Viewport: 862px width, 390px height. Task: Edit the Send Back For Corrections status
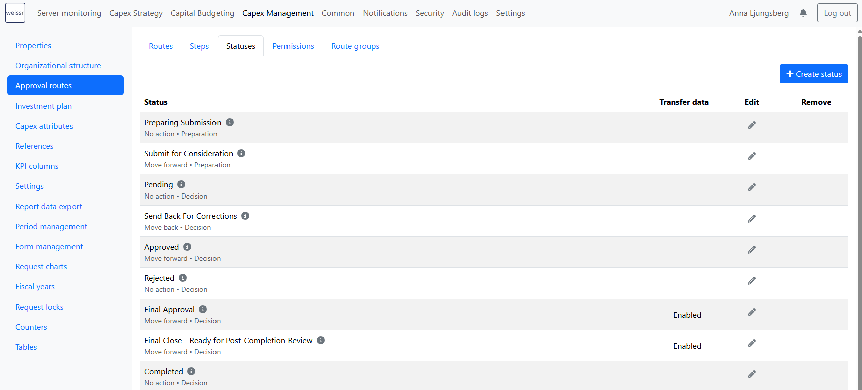pyautogui.click(x=751, y=219)
